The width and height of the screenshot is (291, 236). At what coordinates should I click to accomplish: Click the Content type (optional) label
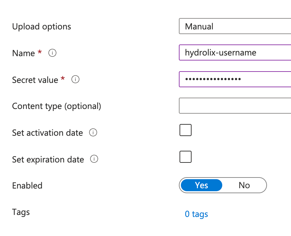point(56,106)
